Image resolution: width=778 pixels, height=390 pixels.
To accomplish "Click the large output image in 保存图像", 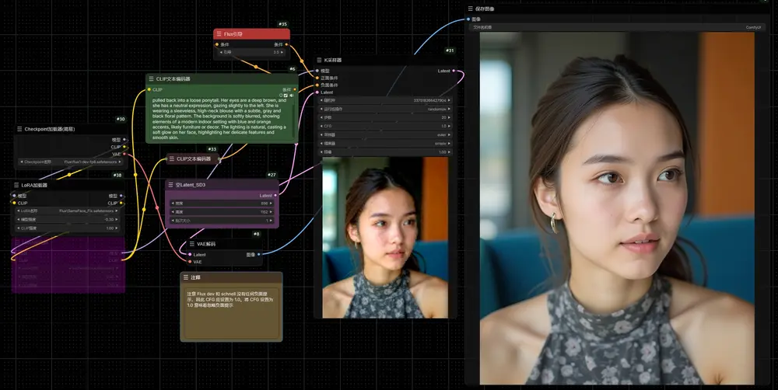I will click(617, 208).
